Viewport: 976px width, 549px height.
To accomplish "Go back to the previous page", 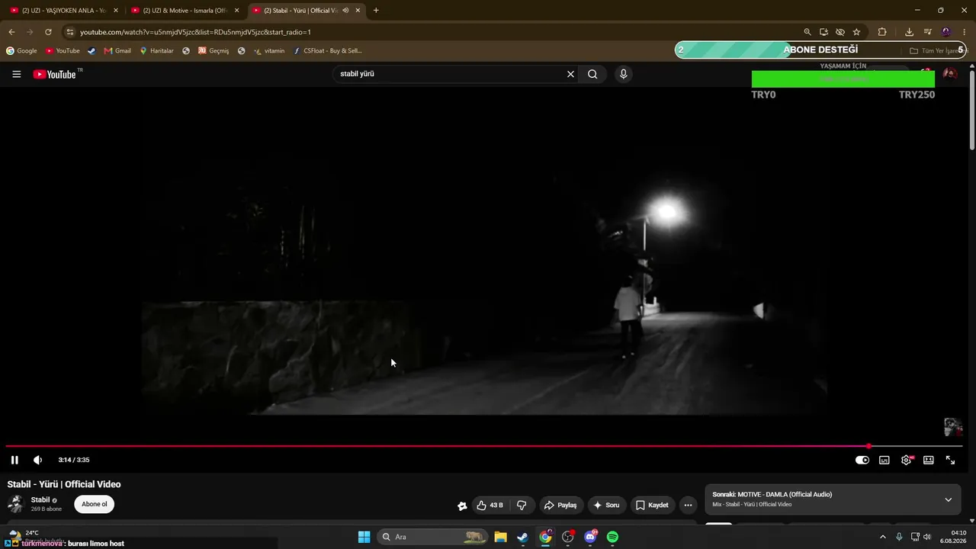I will (11, 32).
